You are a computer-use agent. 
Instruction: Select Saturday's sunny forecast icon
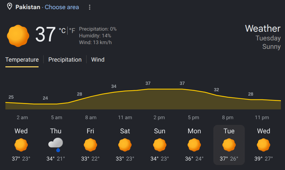point(125,145)
